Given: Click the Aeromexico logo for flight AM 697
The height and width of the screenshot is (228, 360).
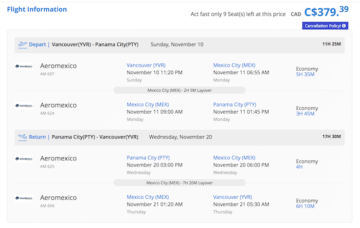Looking at the screenshot, I should tap(24, 66).
